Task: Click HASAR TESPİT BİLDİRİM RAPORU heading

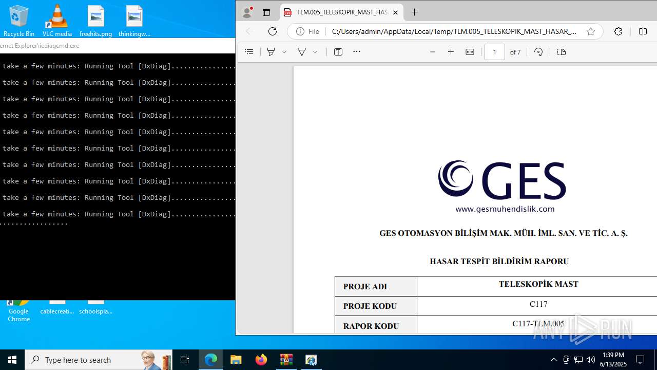Action: tap(499, 261)
